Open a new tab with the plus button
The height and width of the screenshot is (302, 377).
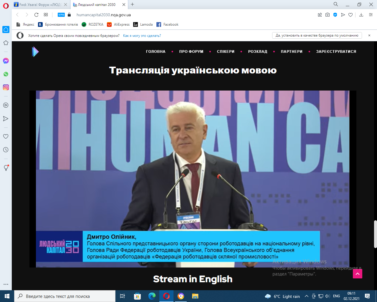(133, 4)
